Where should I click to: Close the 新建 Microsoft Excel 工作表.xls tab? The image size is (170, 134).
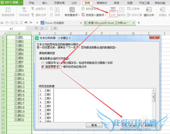point(134,23)
